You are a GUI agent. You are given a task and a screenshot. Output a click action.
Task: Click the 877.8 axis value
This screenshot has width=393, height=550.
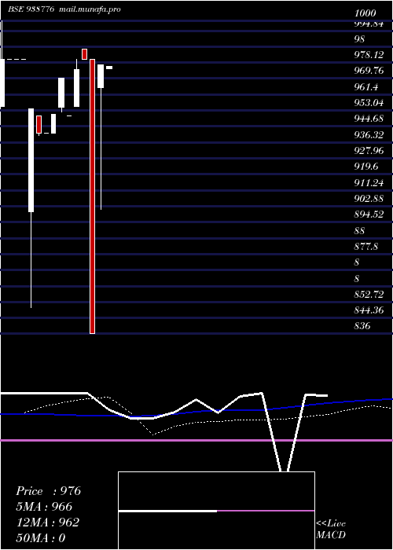pos(366,247)
